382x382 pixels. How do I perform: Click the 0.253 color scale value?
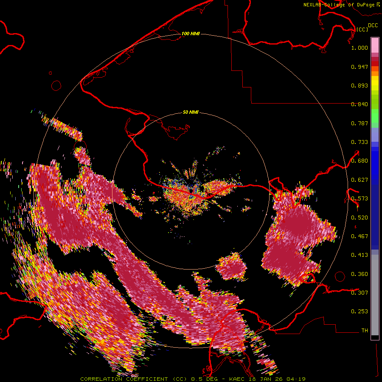click(x=360, y=312)
